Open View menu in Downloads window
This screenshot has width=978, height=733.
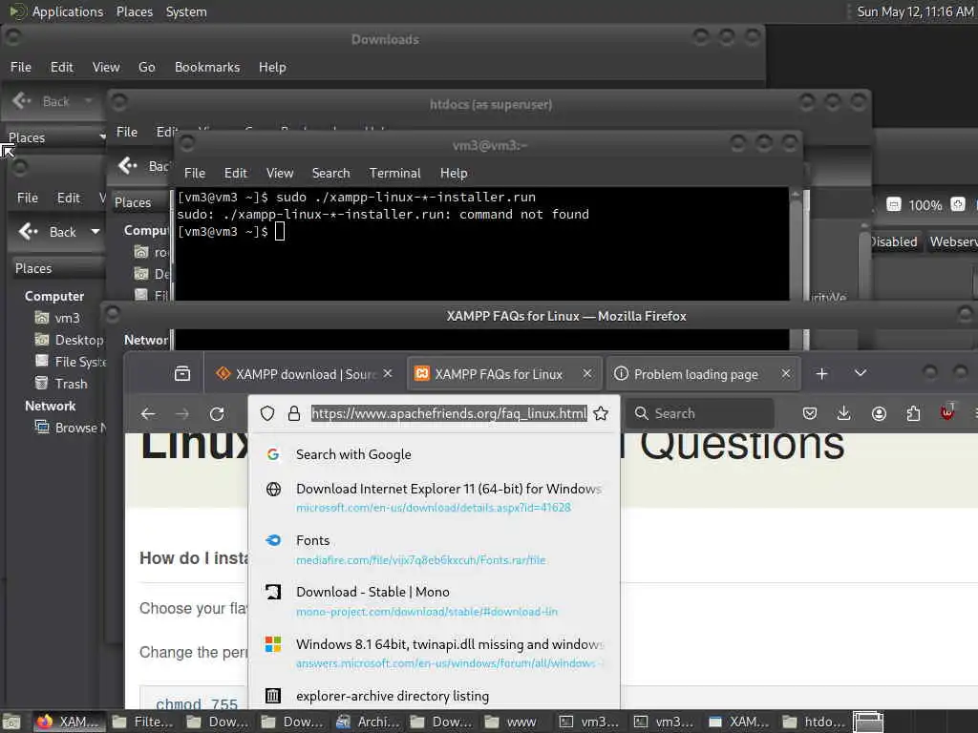pyautogui.click(x=106, y=68)
